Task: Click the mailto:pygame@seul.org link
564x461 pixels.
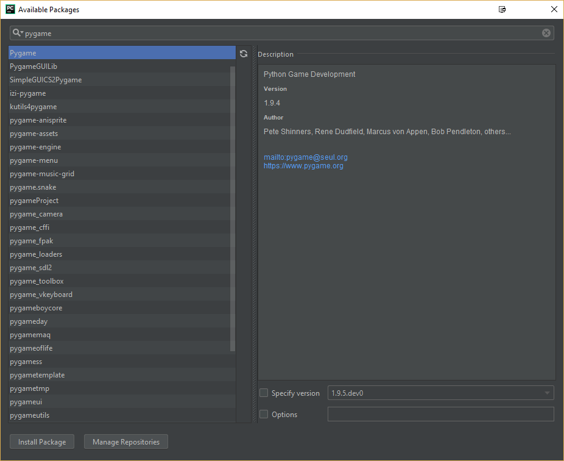Action: [305, 157]
